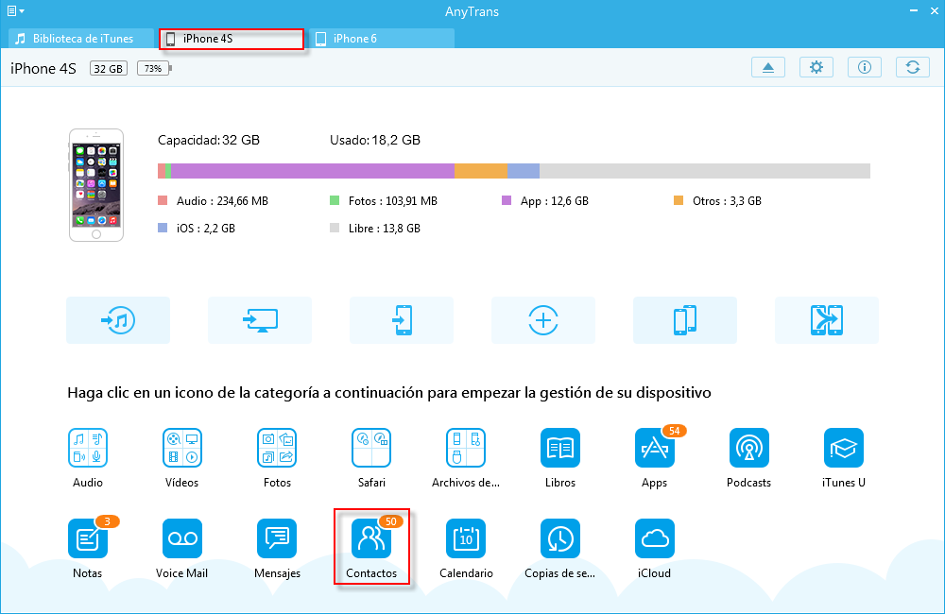
Task: Click the 3 badge on Notas
Action: tap(108, 521)
